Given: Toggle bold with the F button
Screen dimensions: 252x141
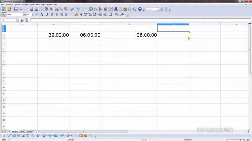Looking at the screenshot, I should click(37, 14).
